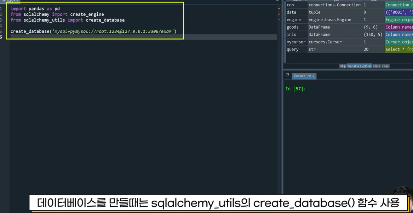Click the Column names value for goods

(399, 27)
